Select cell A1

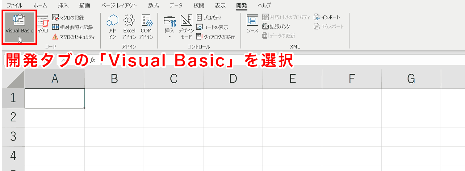pos(55,98)
